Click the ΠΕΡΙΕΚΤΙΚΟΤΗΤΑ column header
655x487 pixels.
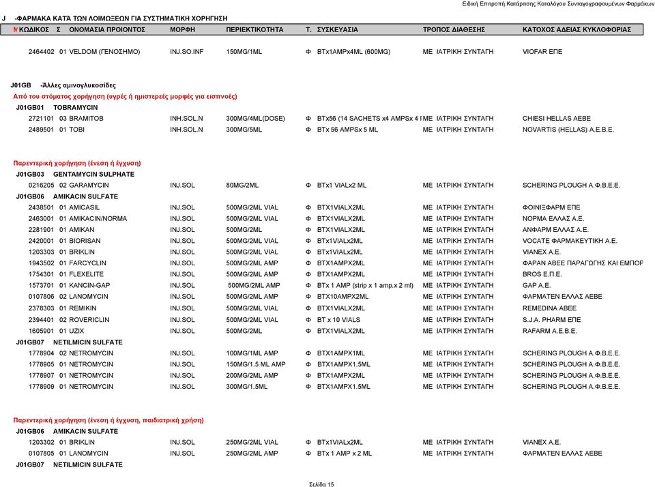pos(254,29)
